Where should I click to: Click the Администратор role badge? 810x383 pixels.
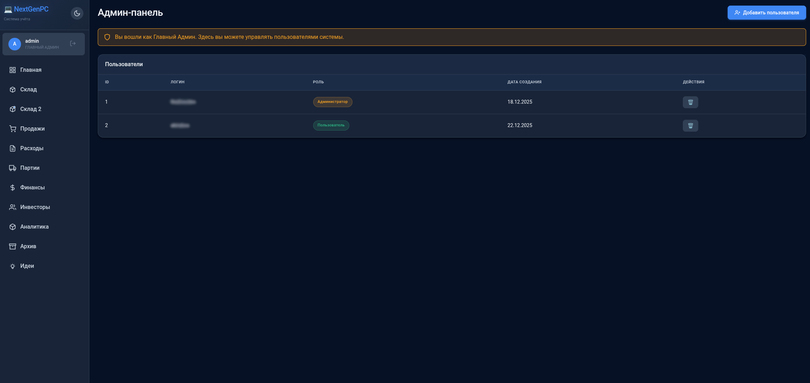click(x=332, y=102)
